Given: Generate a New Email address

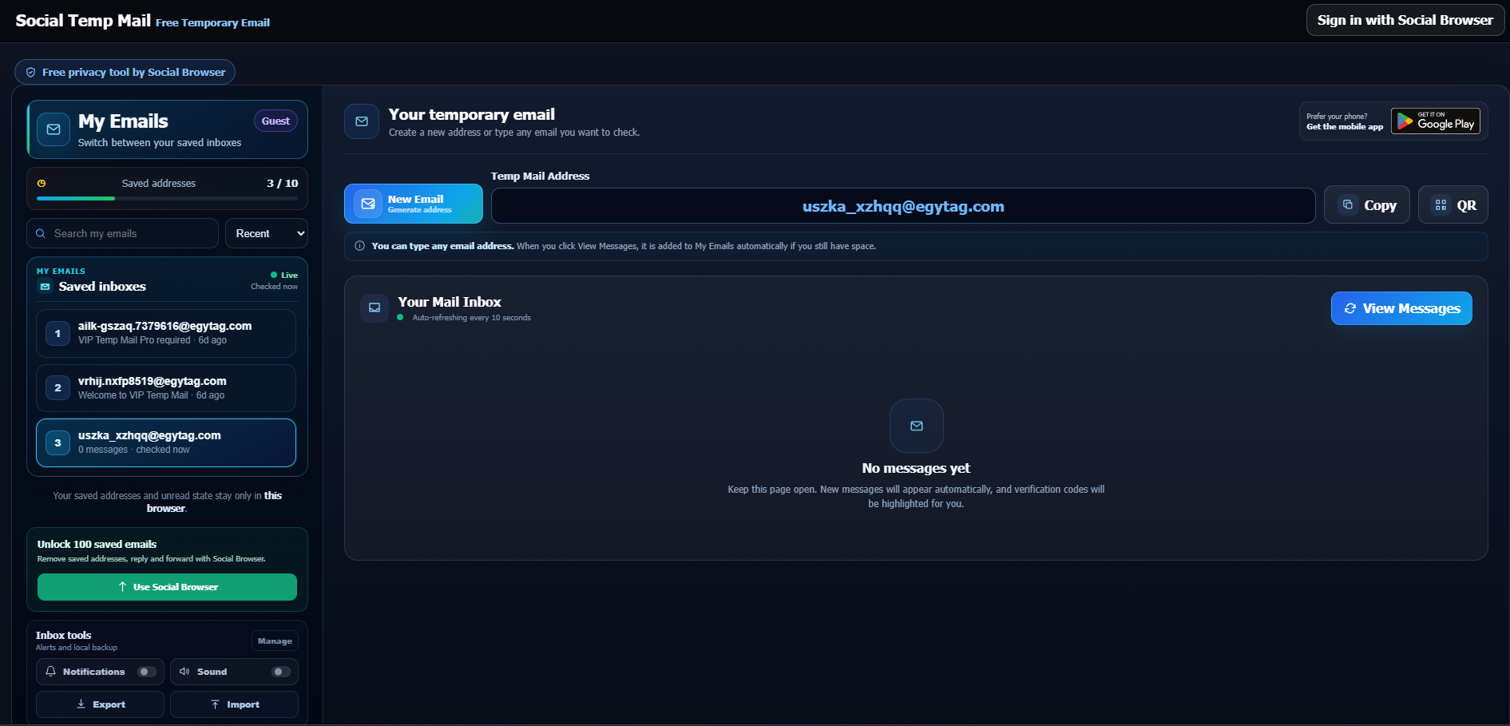Looking at the screenshot, I should coord(414,204).
